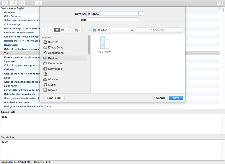
Task: Click the Tags input field
Action: point(112,20)
